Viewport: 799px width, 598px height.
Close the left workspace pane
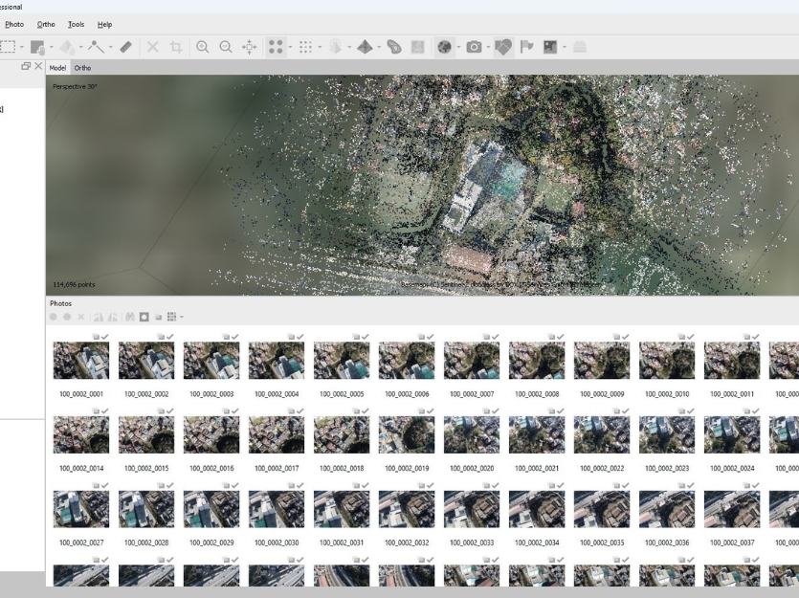click(39, 67)
